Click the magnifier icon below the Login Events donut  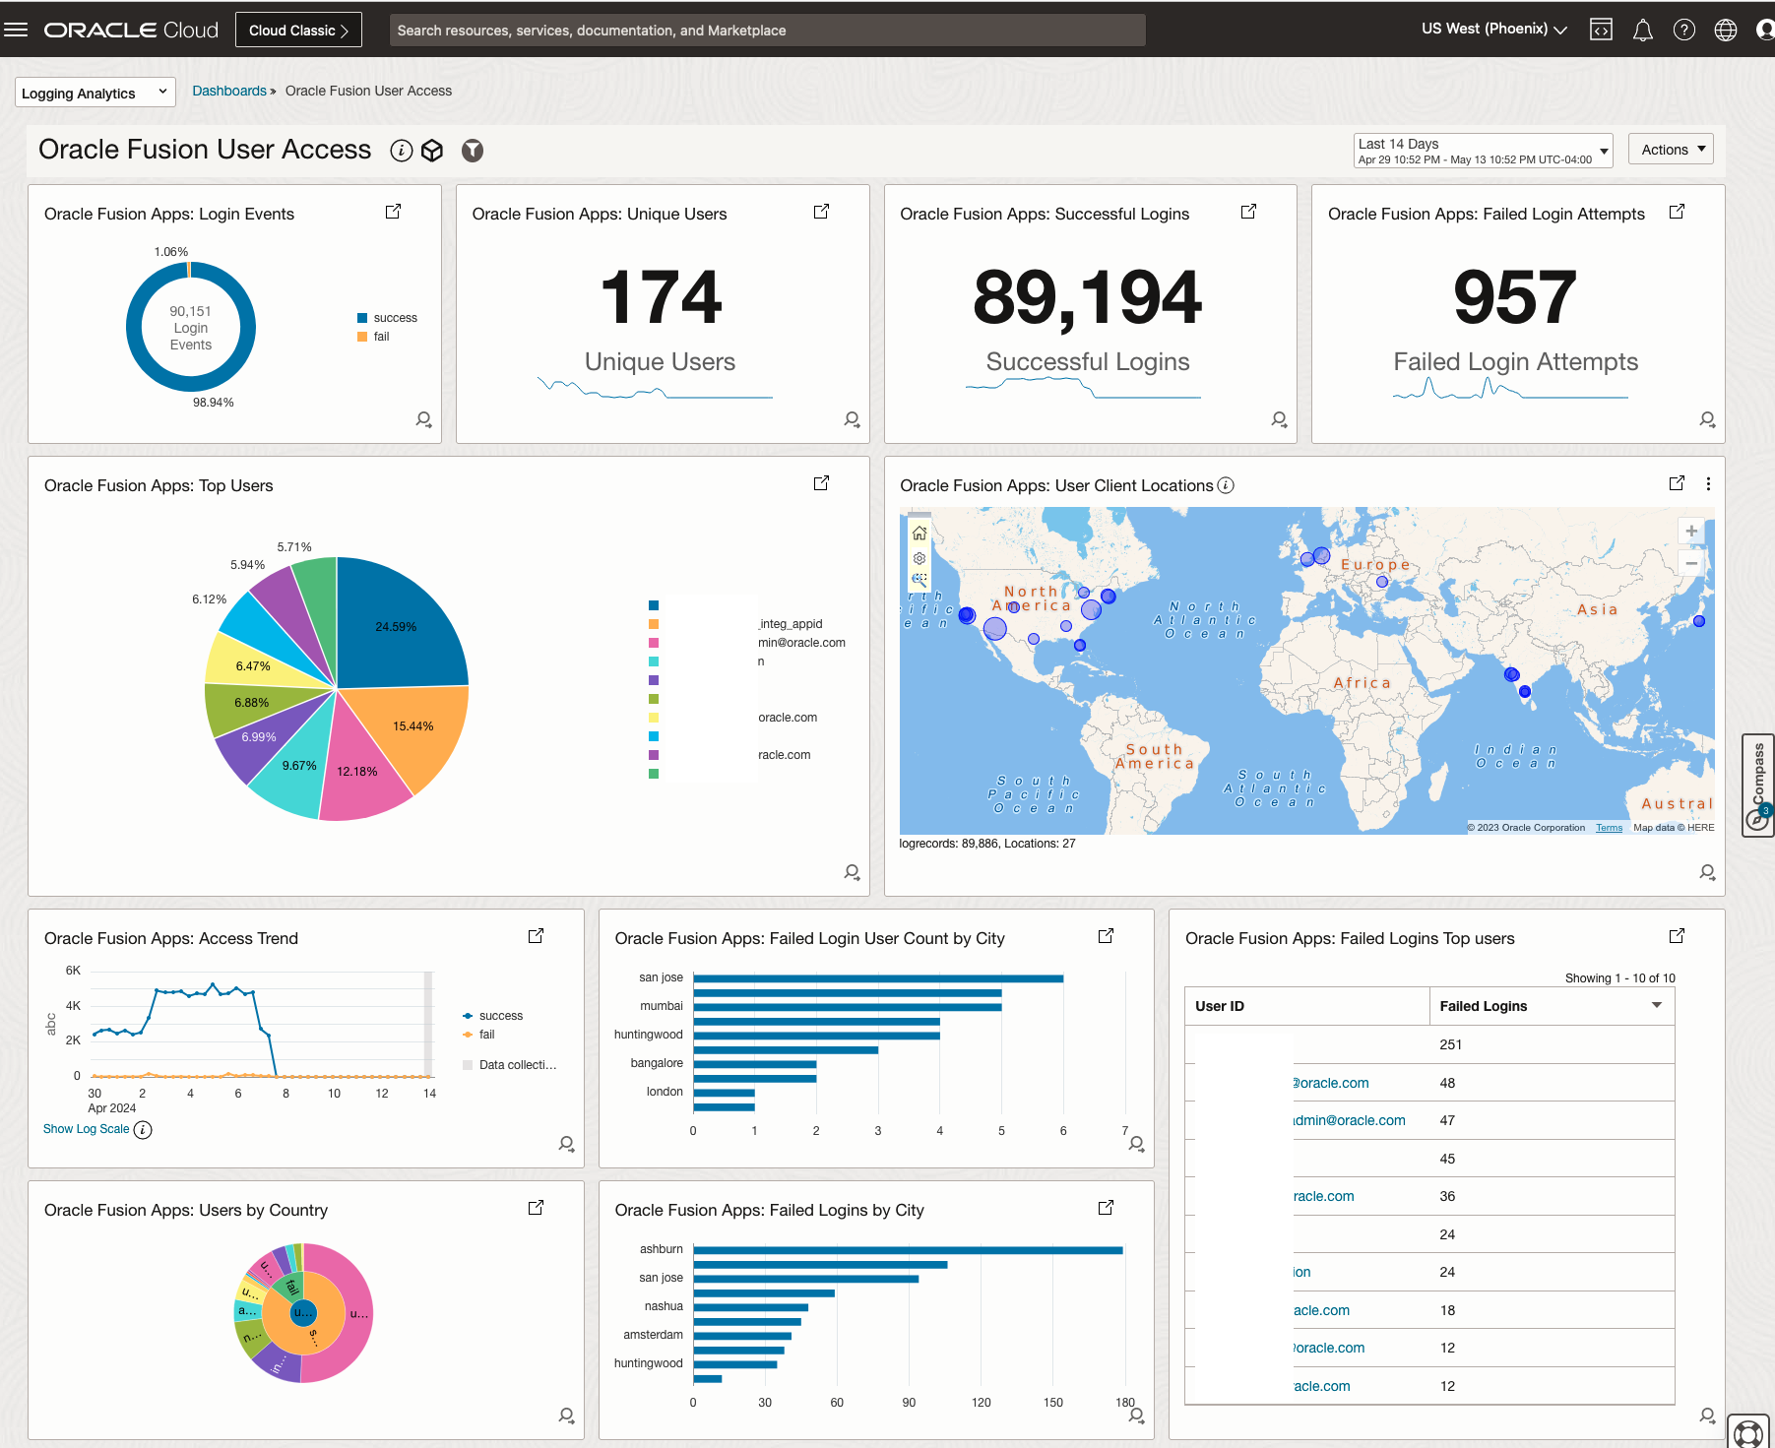tap(423, 419)
